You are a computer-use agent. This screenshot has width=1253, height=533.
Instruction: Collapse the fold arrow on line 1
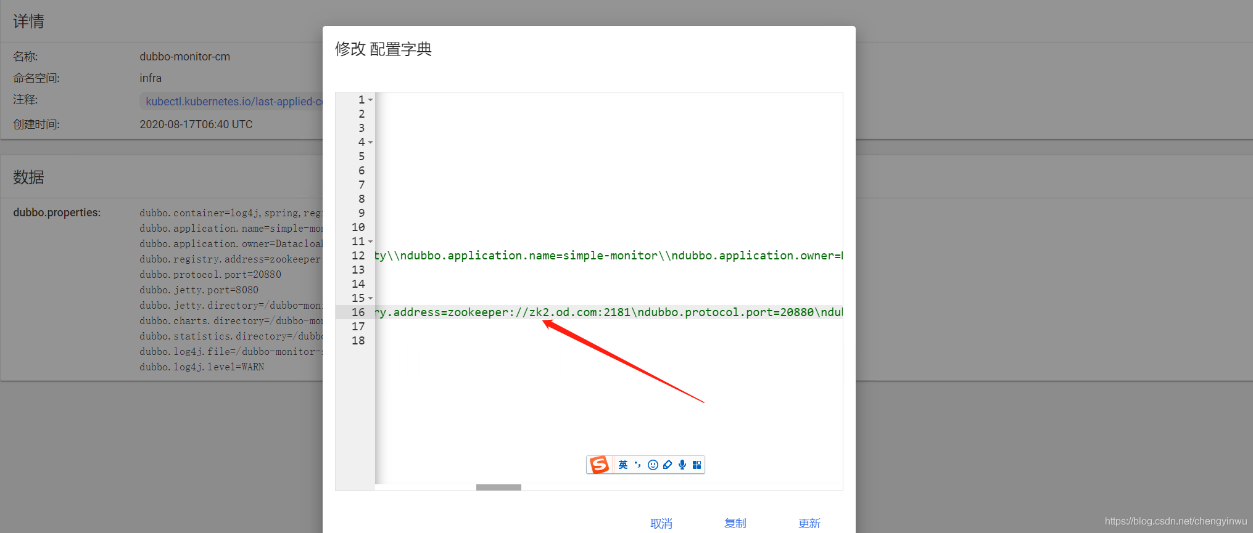coord(370,100)
